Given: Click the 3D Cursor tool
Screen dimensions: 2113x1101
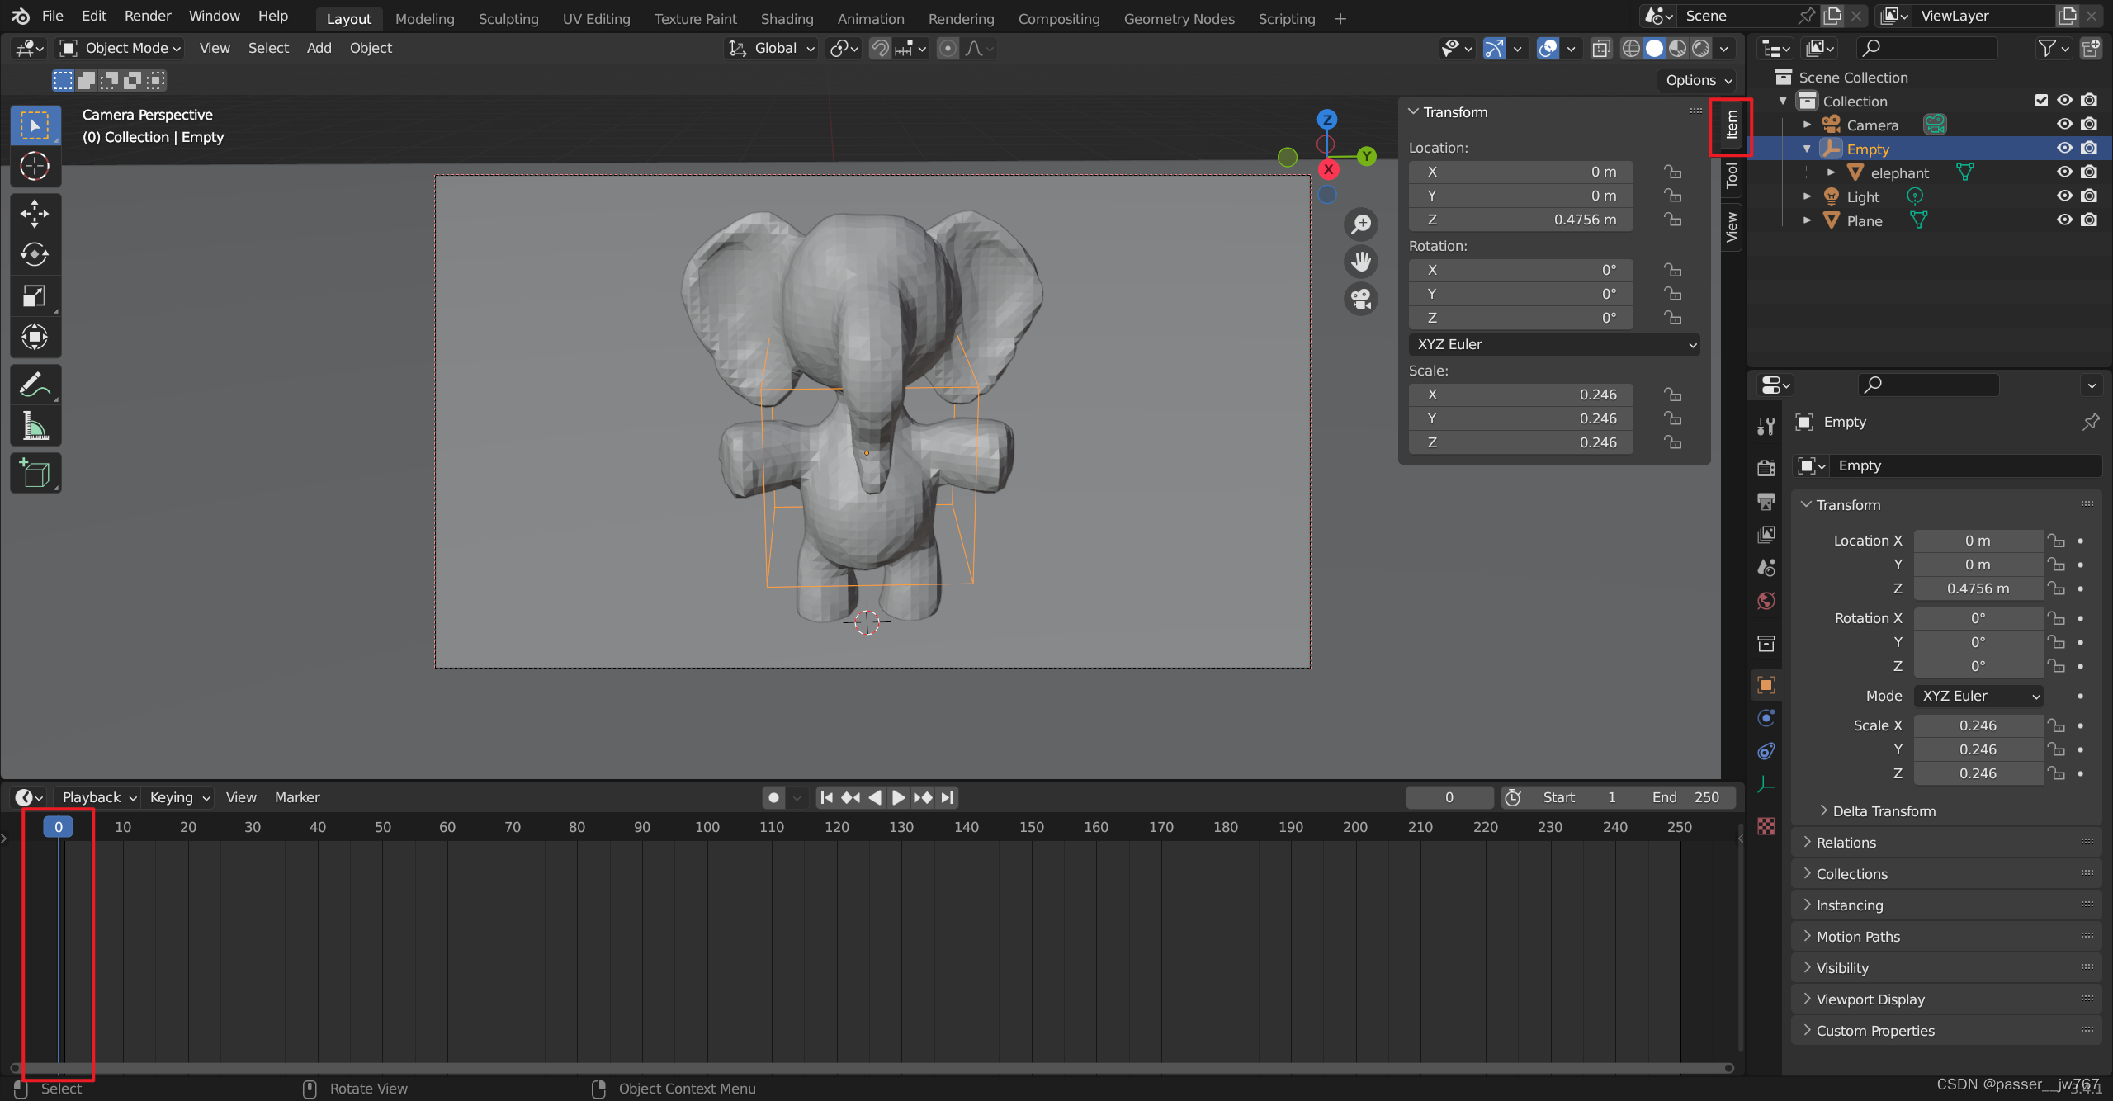Looking at the screenshot, I should click(x=35, y=167).
